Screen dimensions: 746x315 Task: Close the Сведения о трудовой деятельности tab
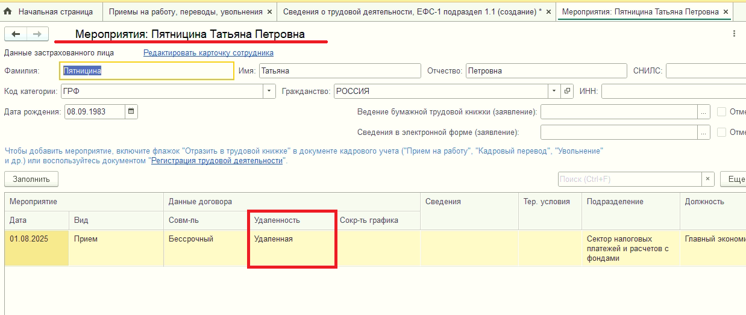[x=548, y=11]
